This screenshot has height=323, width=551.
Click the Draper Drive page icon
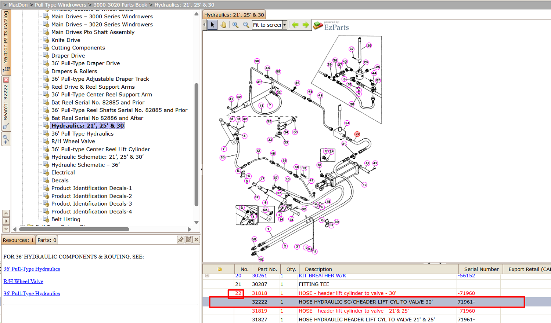coord(46,56)
